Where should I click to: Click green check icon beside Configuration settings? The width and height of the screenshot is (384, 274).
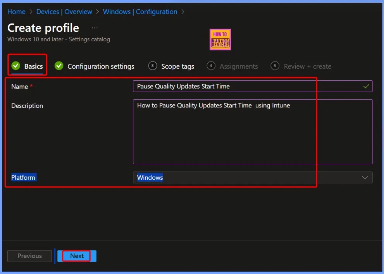tap(59, 66)
